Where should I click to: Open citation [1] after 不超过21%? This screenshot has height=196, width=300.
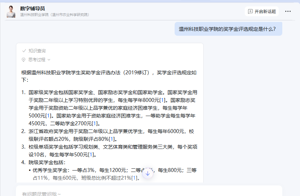(x=134, y=178)
